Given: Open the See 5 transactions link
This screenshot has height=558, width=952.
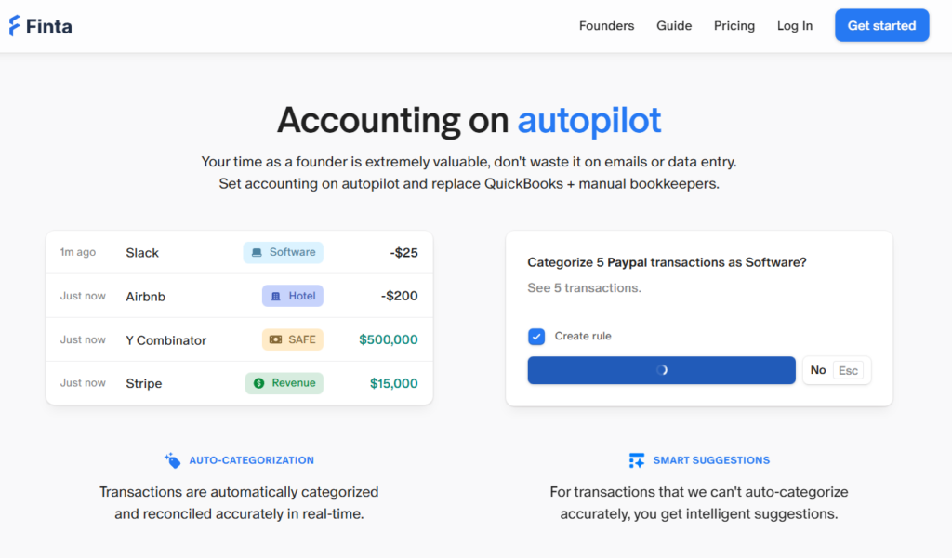Looking at the screenshot, I should coord(584,288).
